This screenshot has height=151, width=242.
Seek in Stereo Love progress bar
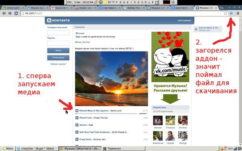(x=106, y=114)
